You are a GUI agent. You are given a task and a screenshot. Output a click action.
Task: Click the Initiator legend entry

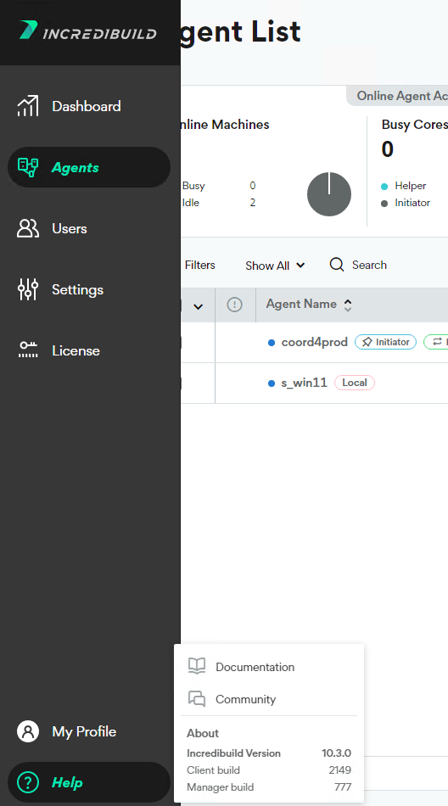tap(406, 203)
